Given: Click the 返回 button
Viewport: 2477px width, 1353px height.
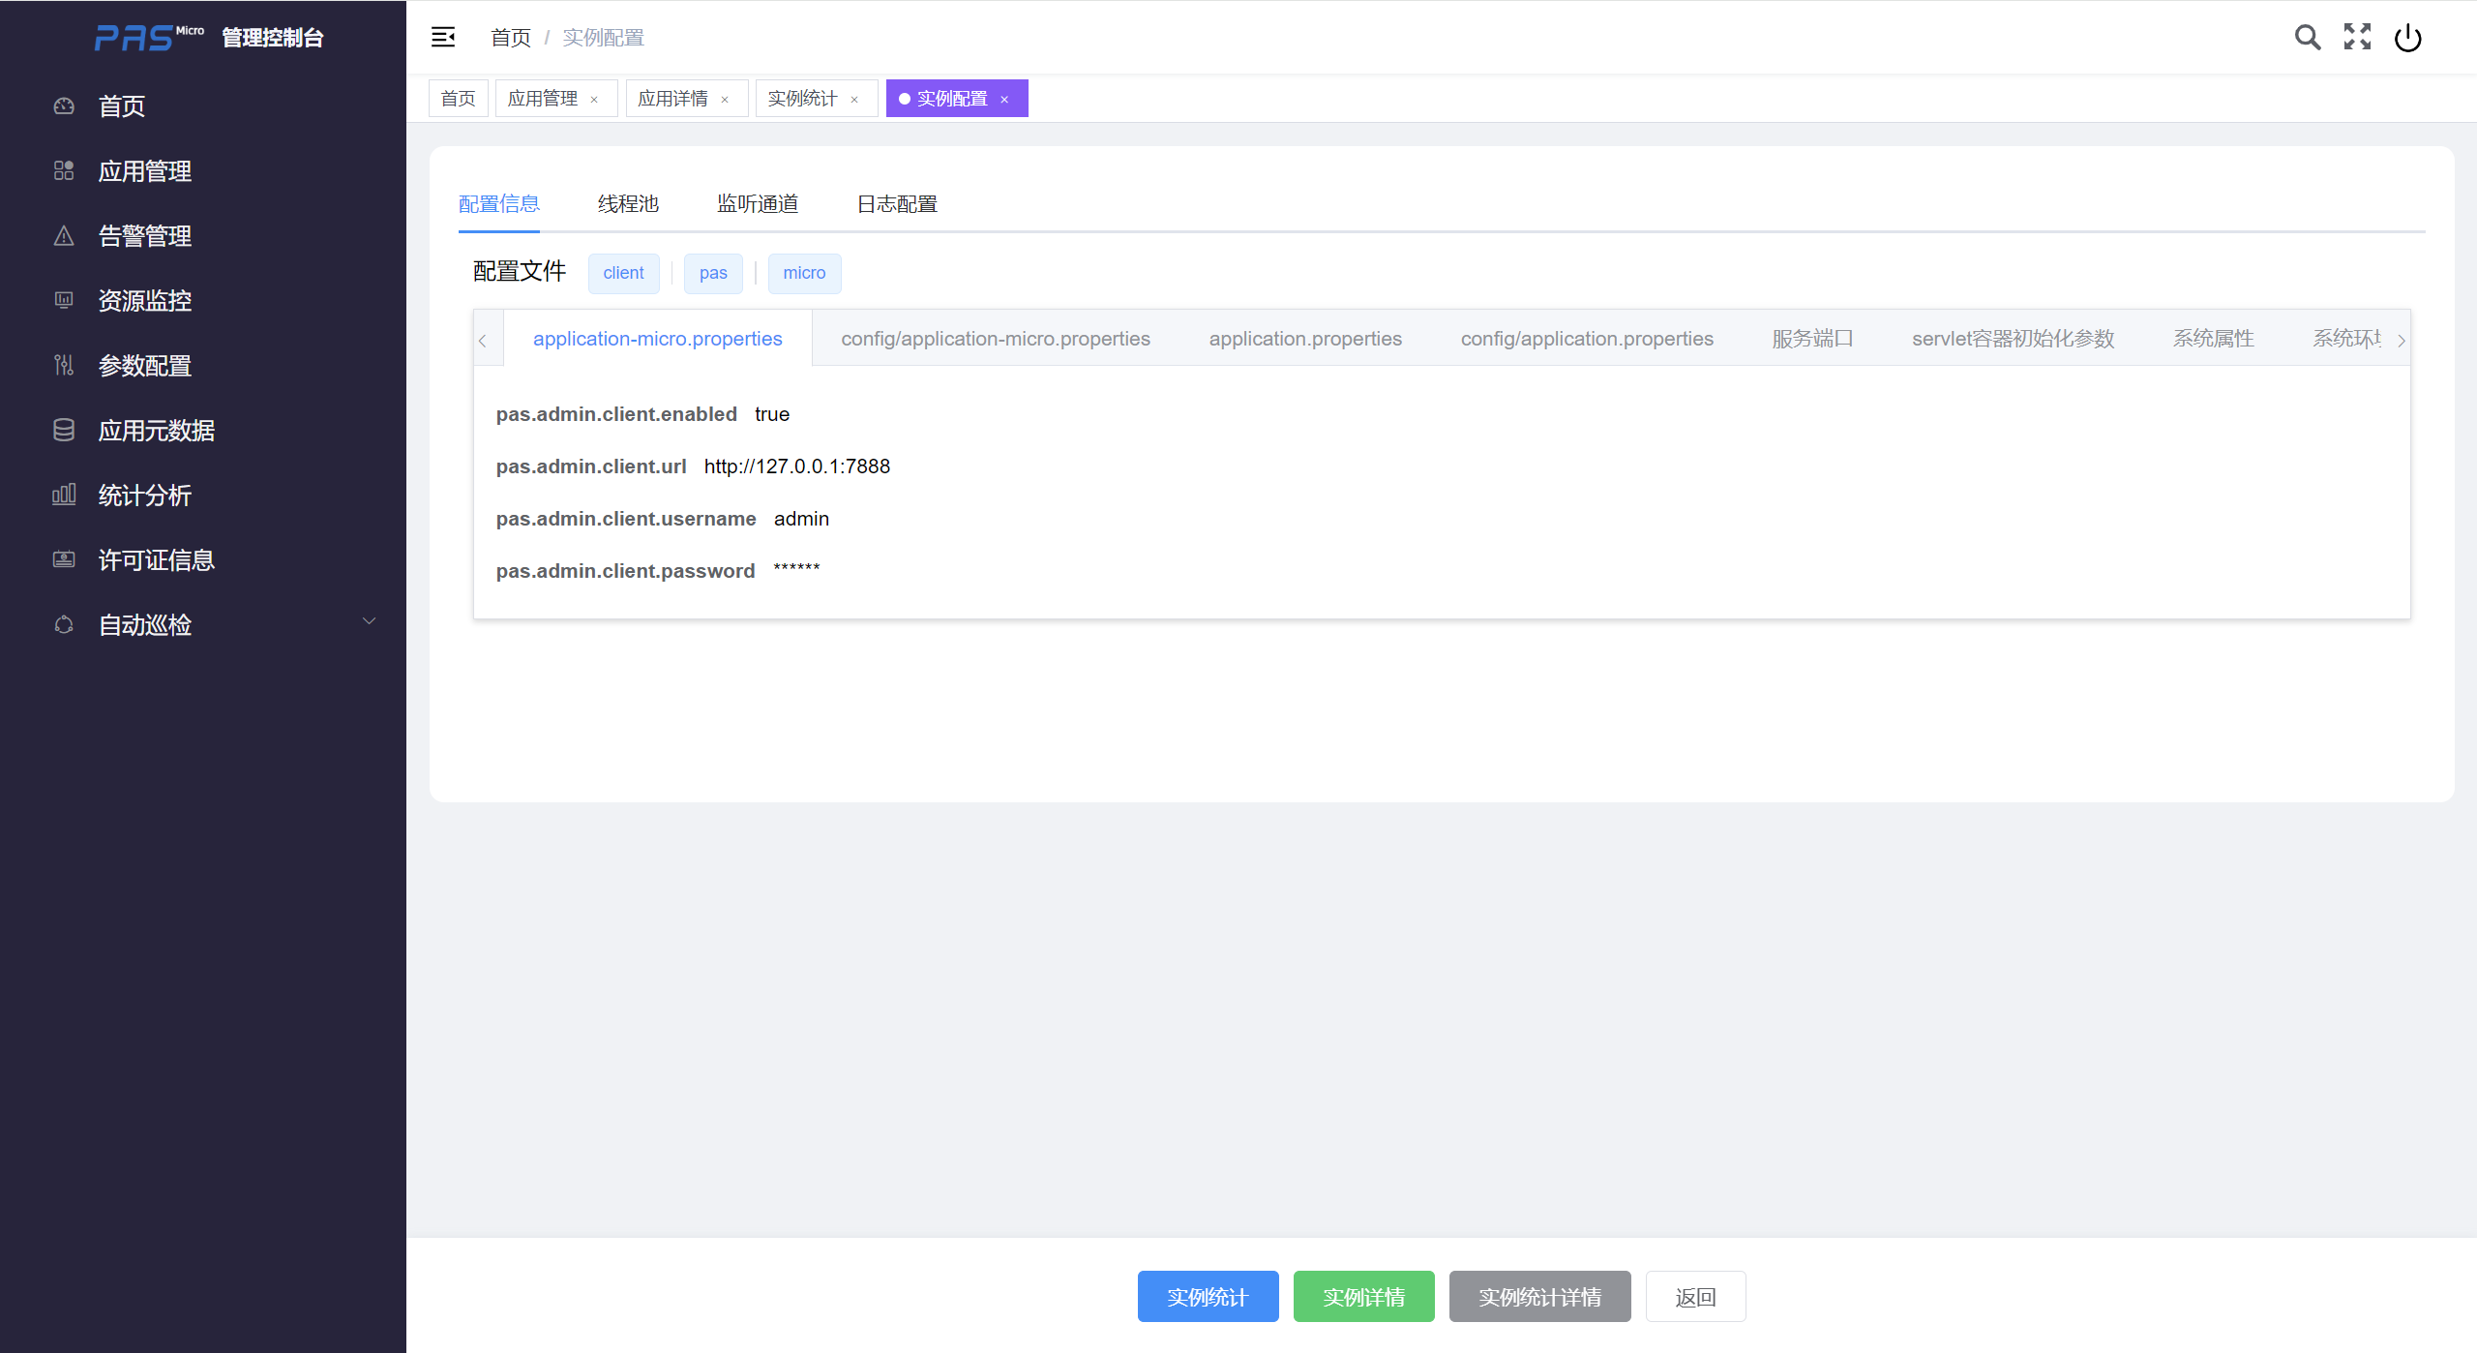Looking at the screenshot, I should tap(1695, 1297).
